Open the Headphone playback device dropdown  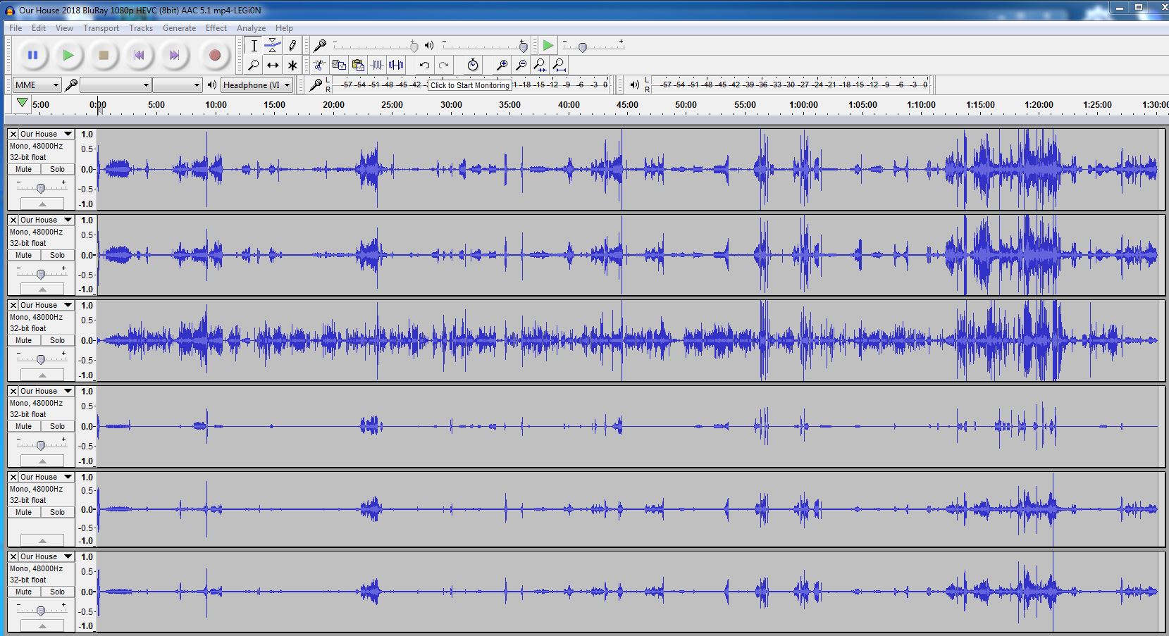click(x=256, y=85)
